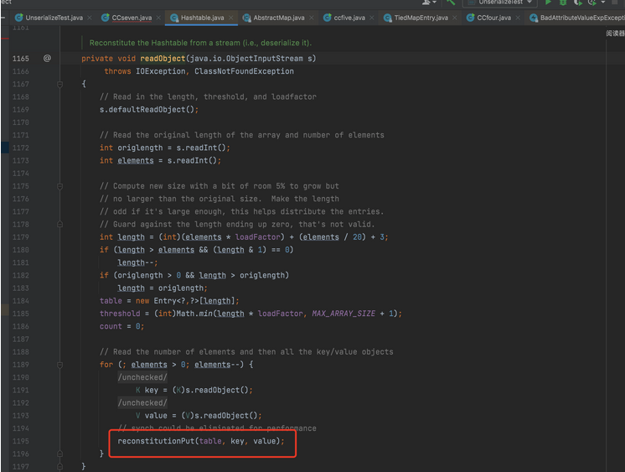Click the UnserializeTest.java class file icon

click(x=18, y=18)
